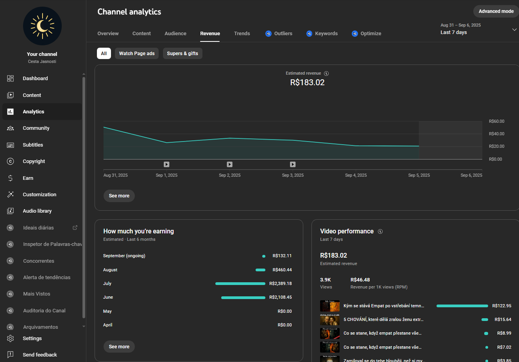This screenshot has height=362, width=519.
Task: Open Dashboard from the sidebar icon
Action: click(11, 79)
